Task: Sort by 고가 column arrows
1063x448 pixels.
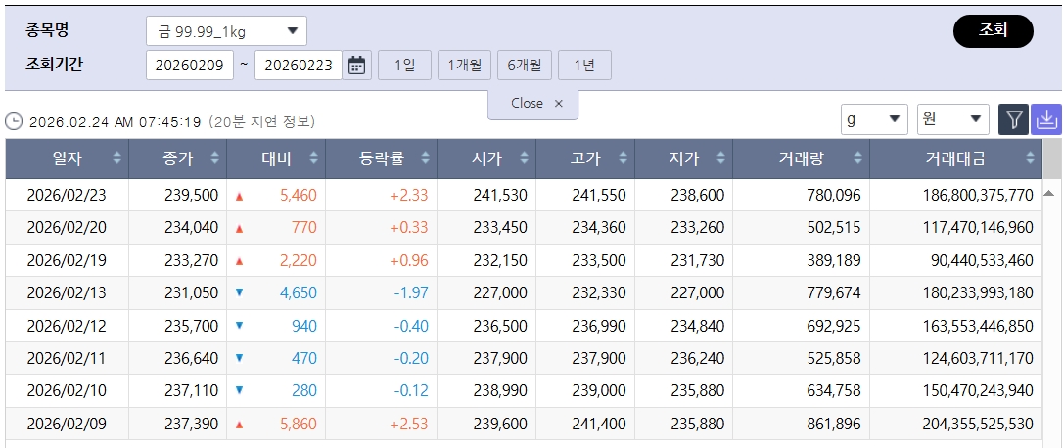Action: [x=623, y=158]
